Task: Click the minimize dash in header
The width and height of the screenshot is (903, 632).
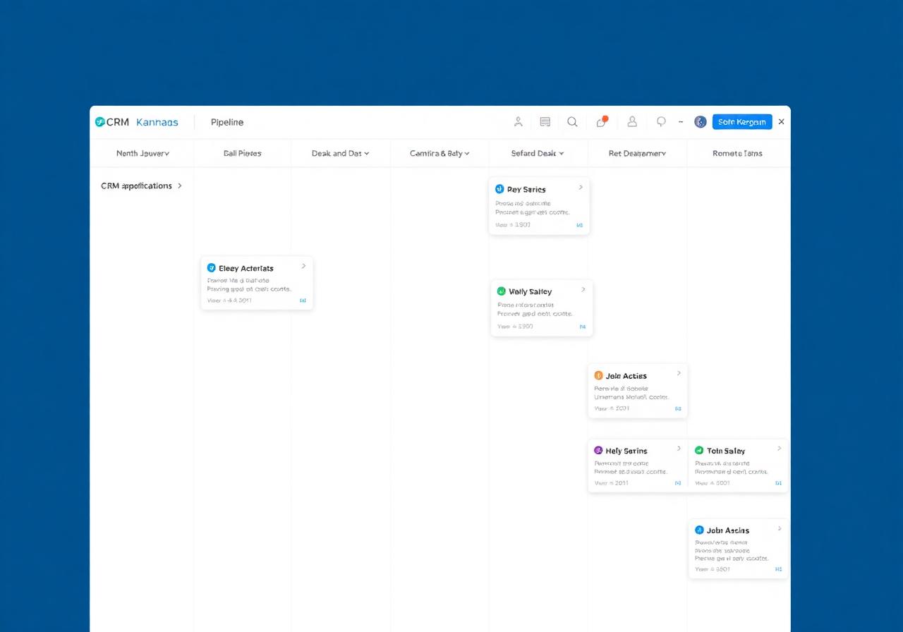Action: tap(681, 121)
